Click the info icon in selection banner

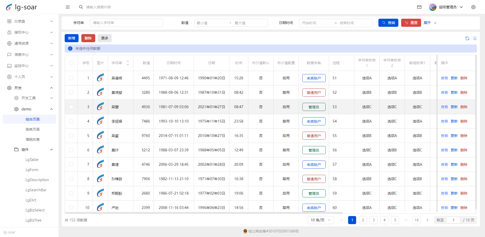pos(70,49)
